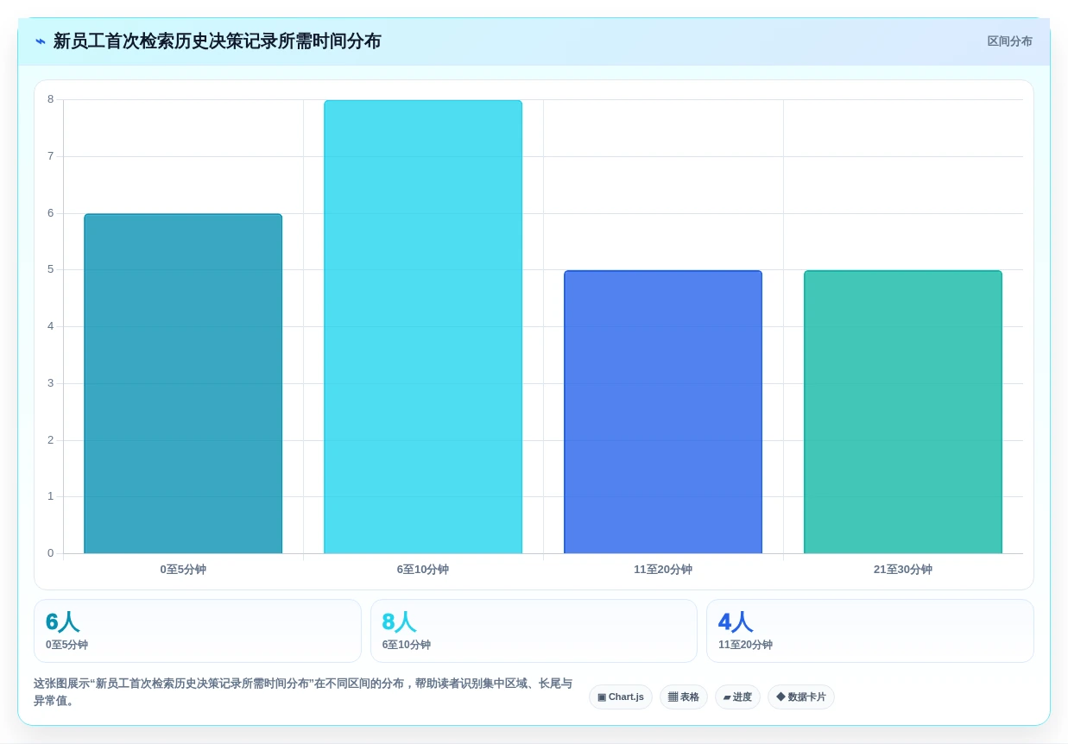Open the 8人 data card

click(x=534, y=631)
